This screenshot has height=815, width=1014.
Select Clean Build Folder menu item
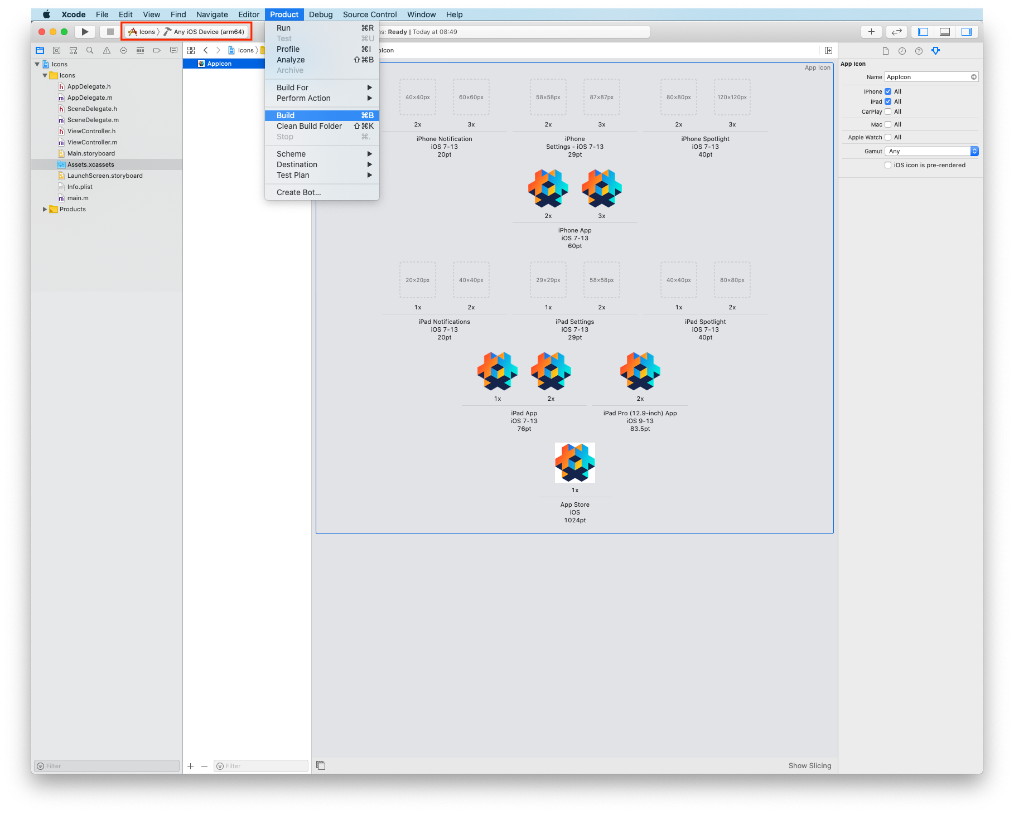tap(322, 126)
